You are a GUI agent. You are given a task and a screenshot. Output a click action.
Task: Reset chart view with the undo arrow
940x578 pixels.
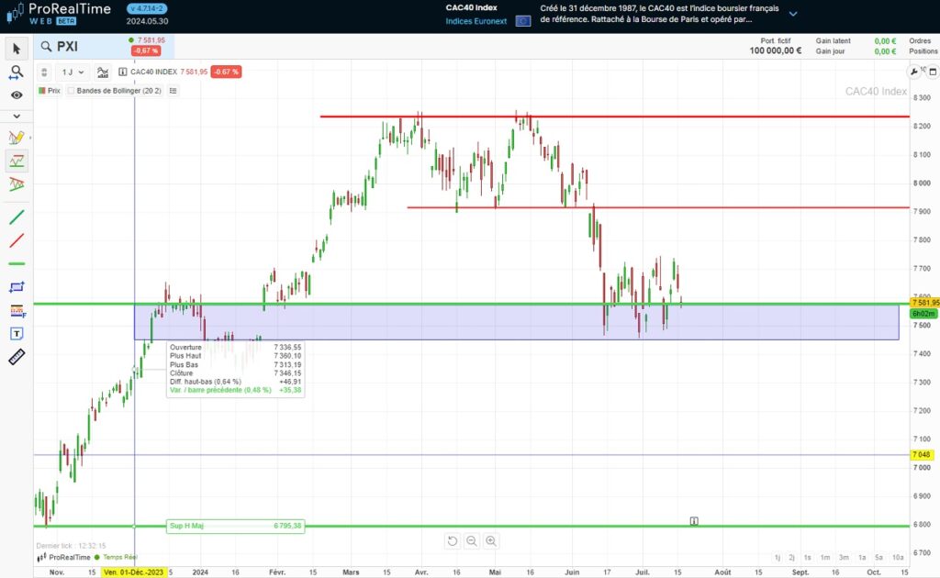[452, 541]
